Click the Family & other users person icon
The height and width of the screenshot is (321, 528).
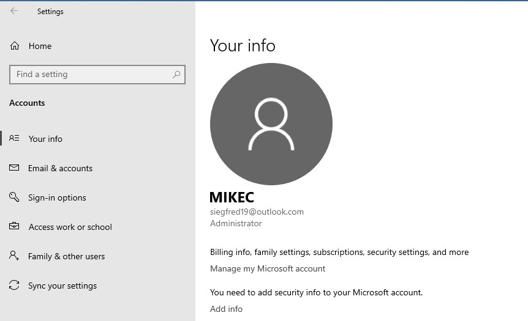pos(14,256)
